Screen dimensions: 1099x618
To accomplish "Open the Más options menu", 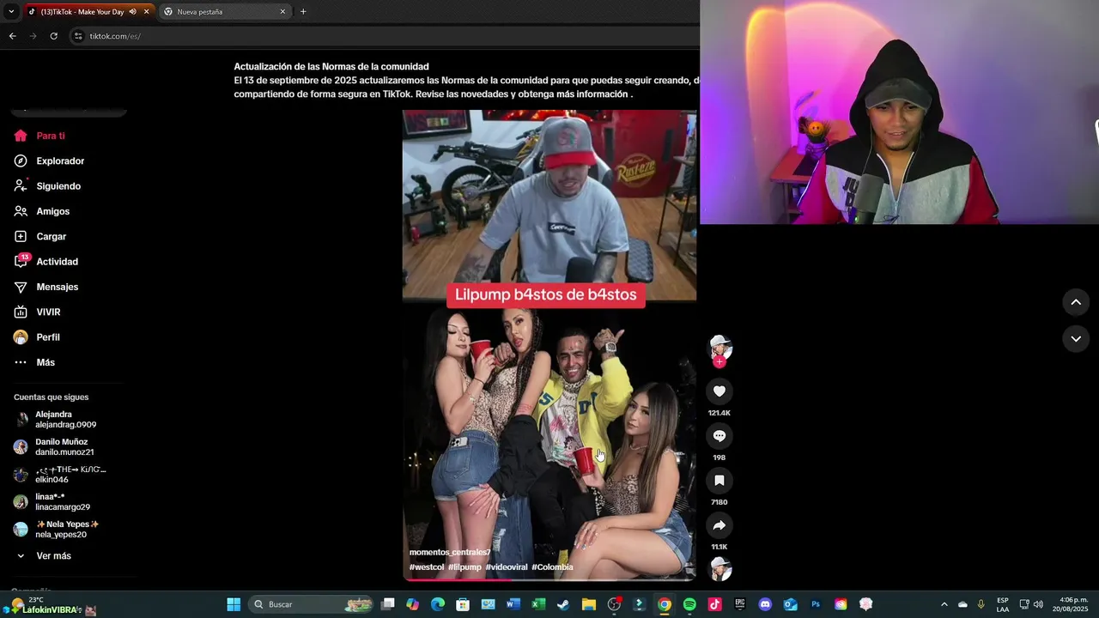I will click(34, 362).
